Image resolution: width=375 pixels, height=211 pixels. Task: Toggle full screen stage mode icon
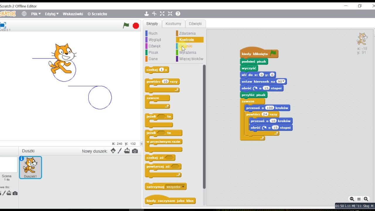[3, 25]
